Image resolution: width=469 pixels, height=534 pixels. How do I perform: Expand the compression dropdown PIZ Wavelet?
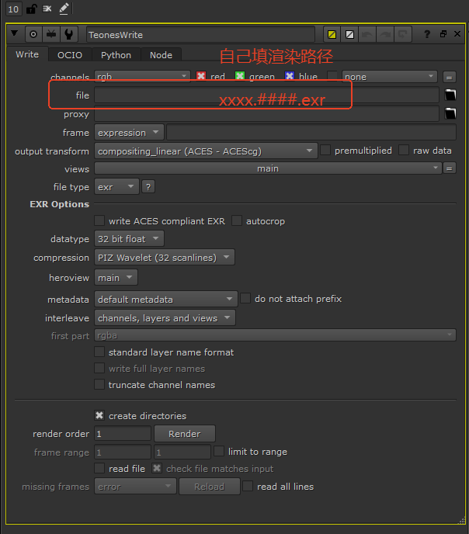point(165,258)
